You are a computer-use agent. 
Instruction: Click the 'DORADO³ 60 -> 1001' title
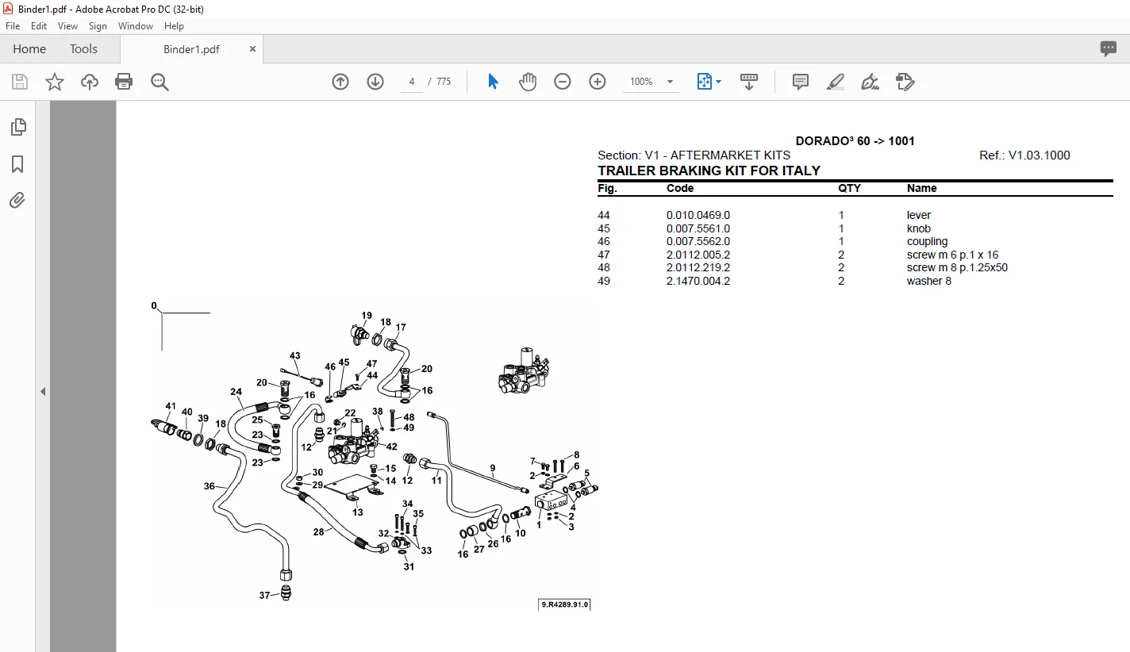[x=855, y=141]
